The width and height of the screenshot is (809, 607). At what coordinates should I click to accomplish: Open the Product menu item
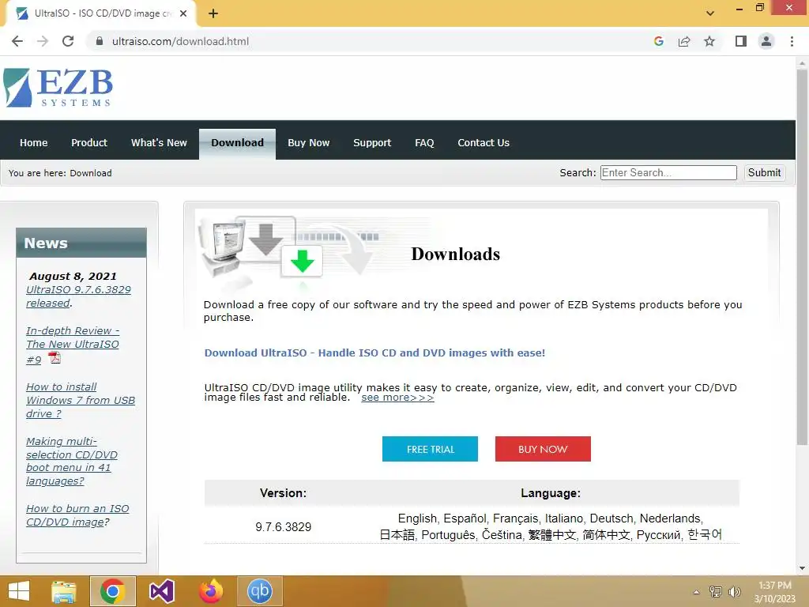tap(89, 142)
